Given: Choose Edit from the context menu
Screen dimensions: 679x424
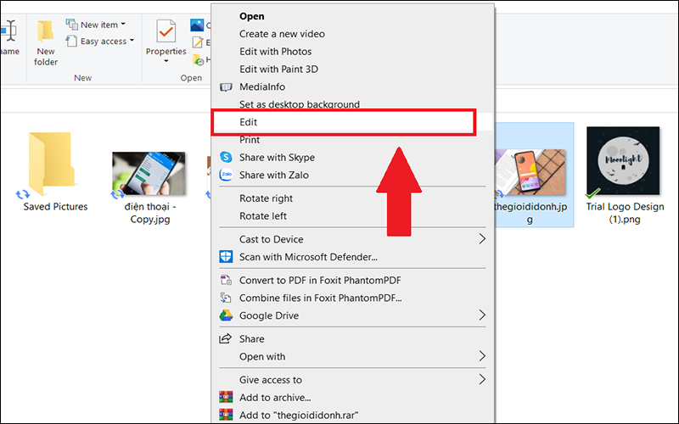Looking at the screenshot, I should click(344, 122).
